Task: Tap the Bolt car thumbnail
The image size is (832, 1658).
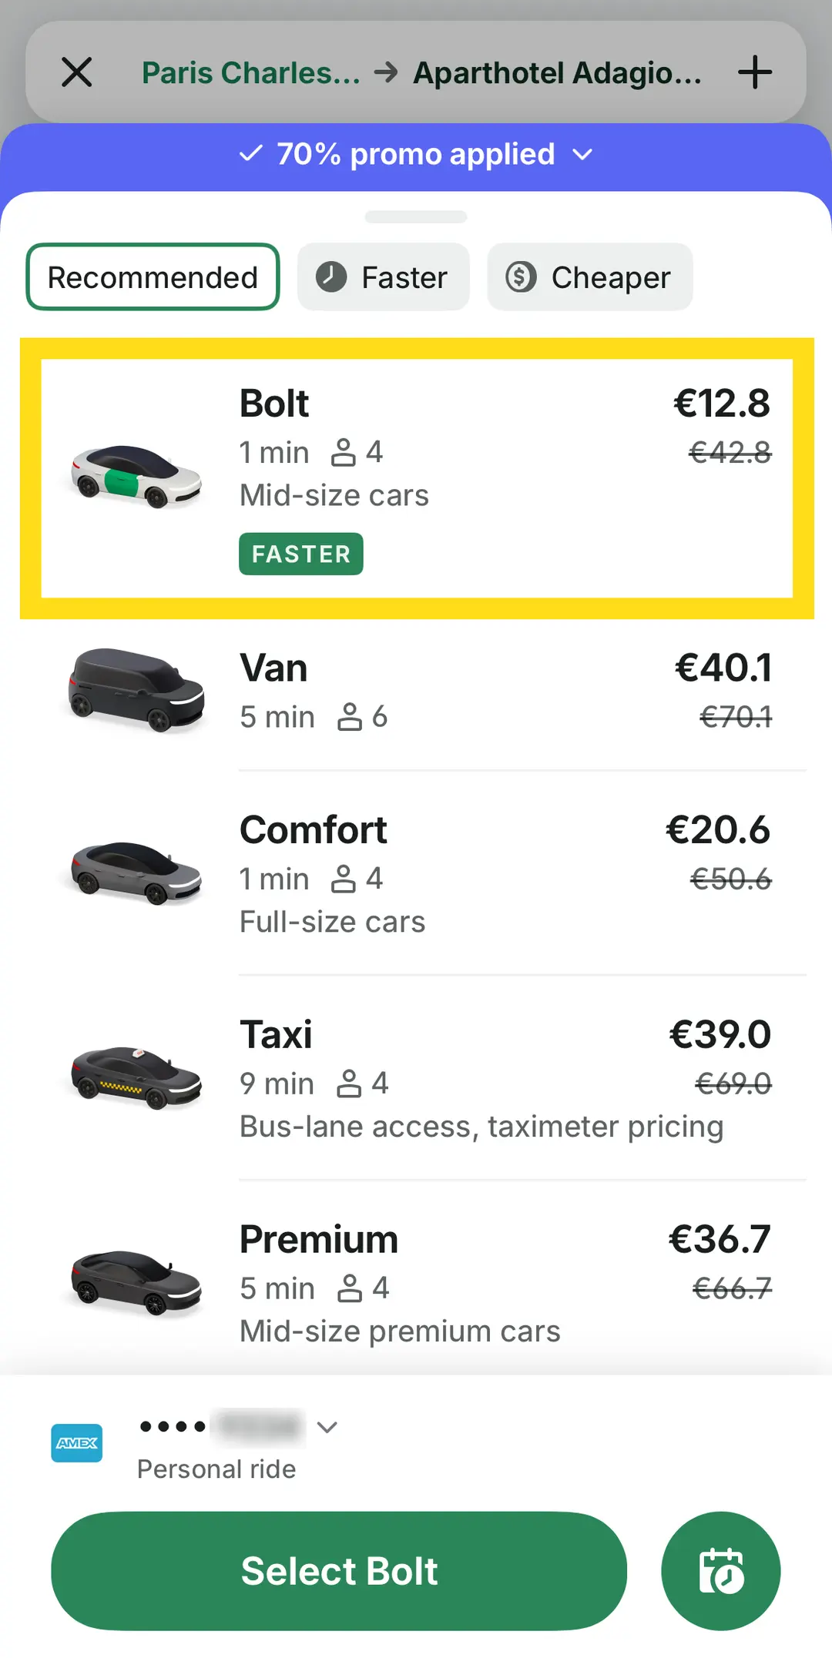Action: point(136,477)
